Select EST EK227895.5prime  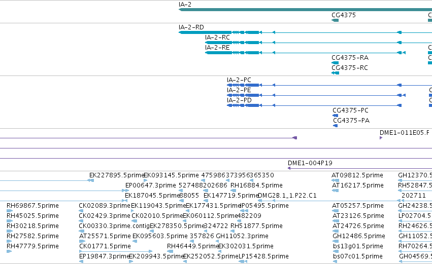tap(117, 175)
